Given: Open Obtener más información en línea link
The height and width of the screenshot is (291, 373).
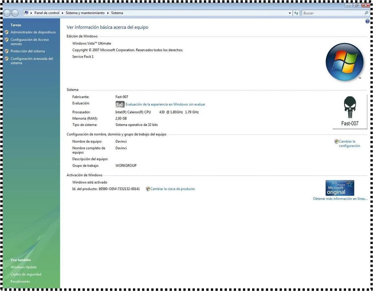Looking at the screenshot, I should [x=340, y=198].
